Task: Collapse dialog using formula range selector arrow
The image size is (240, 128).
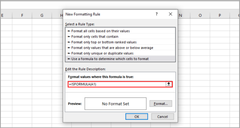Action: point(169,84)
